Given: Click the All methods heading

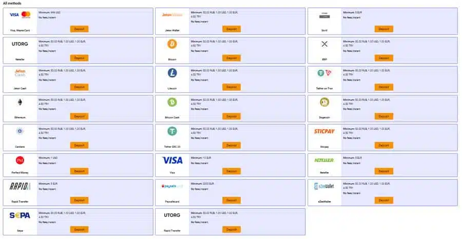Looking at the screenshot, I should [12, 3].
